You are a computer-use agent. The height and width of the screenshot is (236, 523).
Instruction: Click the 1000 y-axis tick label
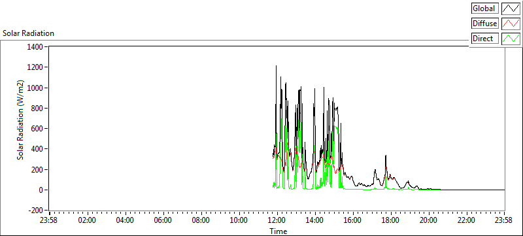click(x=36, y=88)
